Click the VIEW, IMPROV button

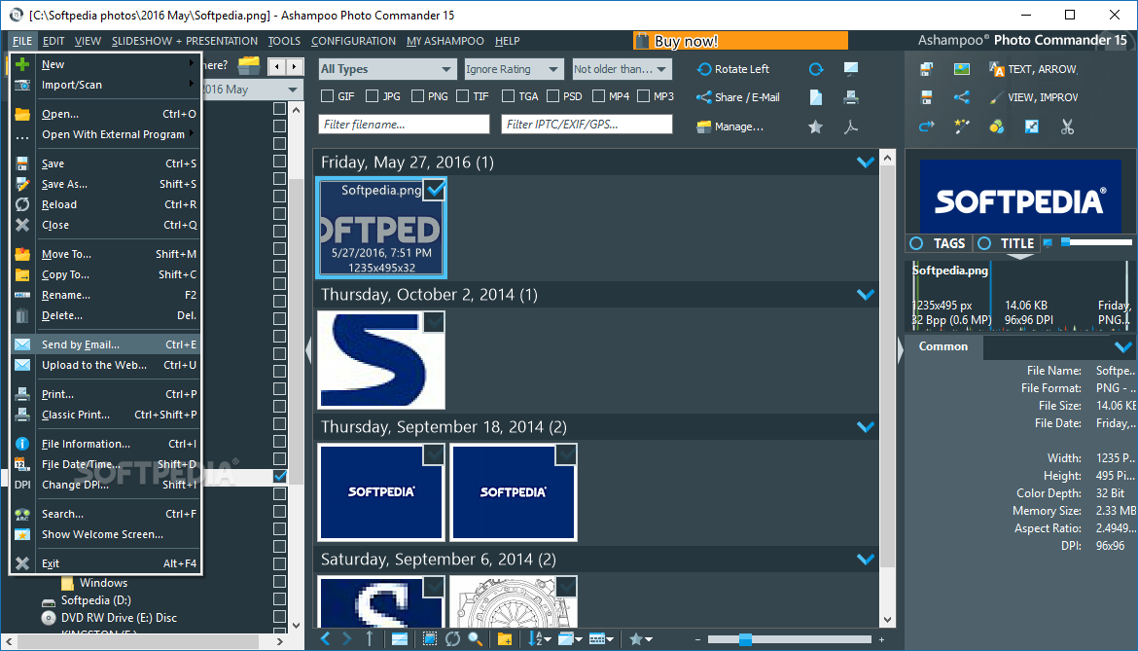click(x=1034, y=97)
